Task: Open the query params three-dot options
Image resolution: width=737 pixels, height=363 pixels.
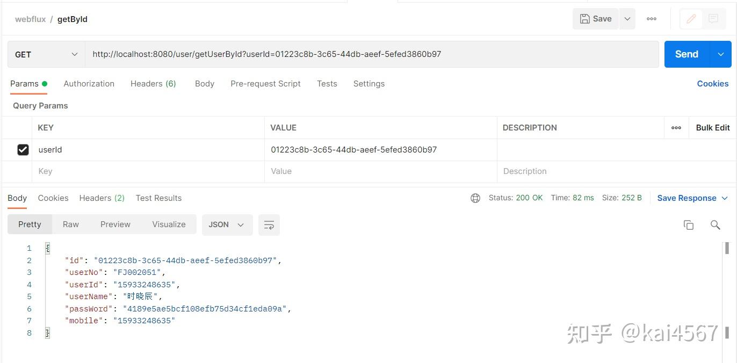Action: click(676, 127)
